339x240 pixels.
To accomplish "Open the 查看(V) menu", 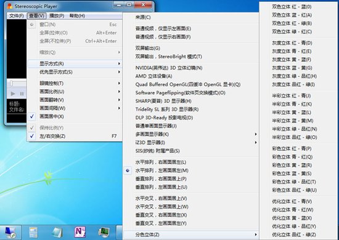I will coord(36,16).
